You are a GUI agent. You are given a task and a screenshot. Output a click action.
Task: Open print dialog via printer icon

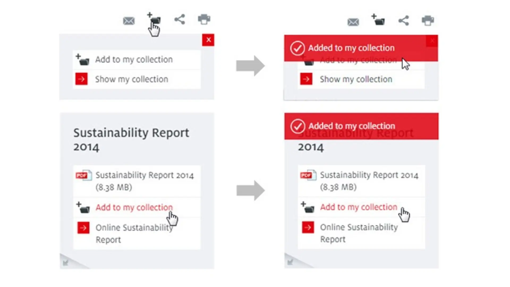point(204,19)
